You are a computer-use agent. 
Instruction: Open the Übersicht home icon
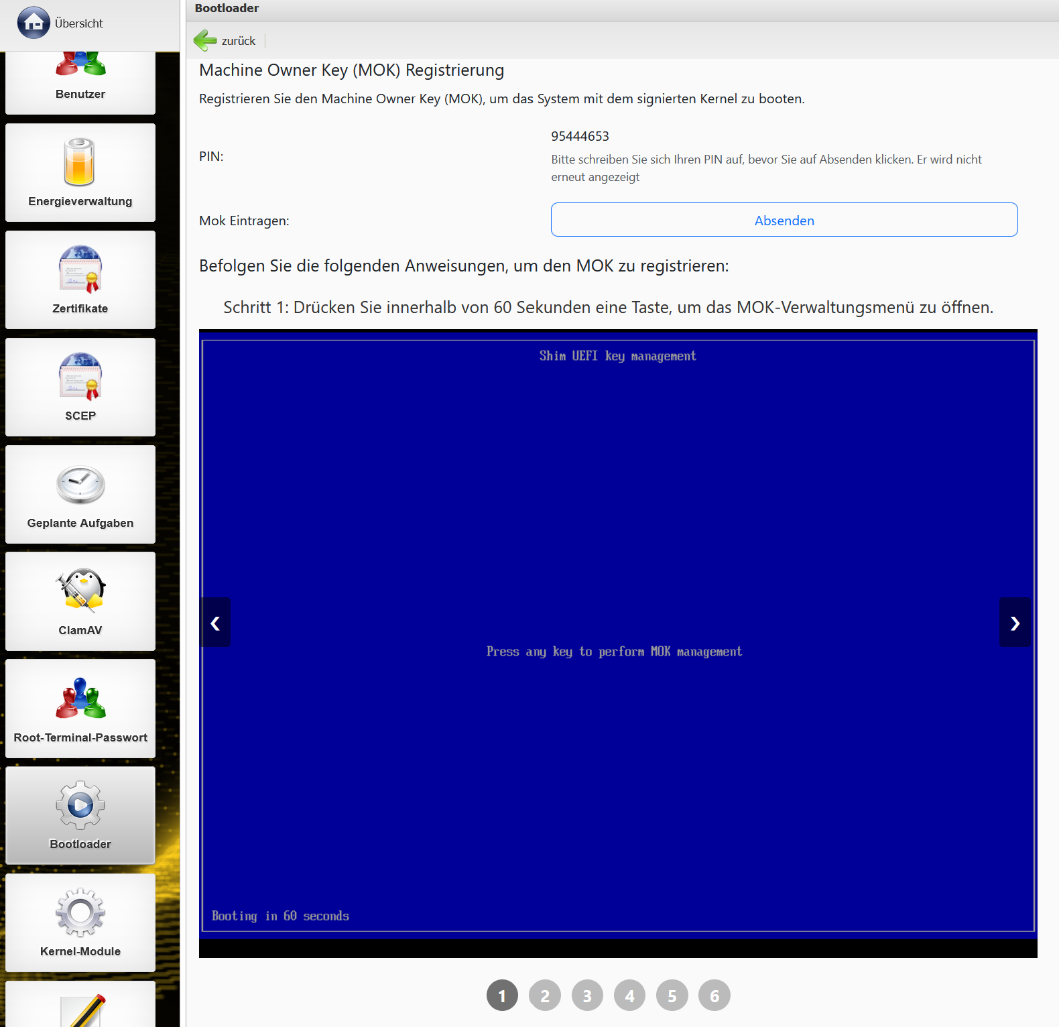(x=34, y=23)
